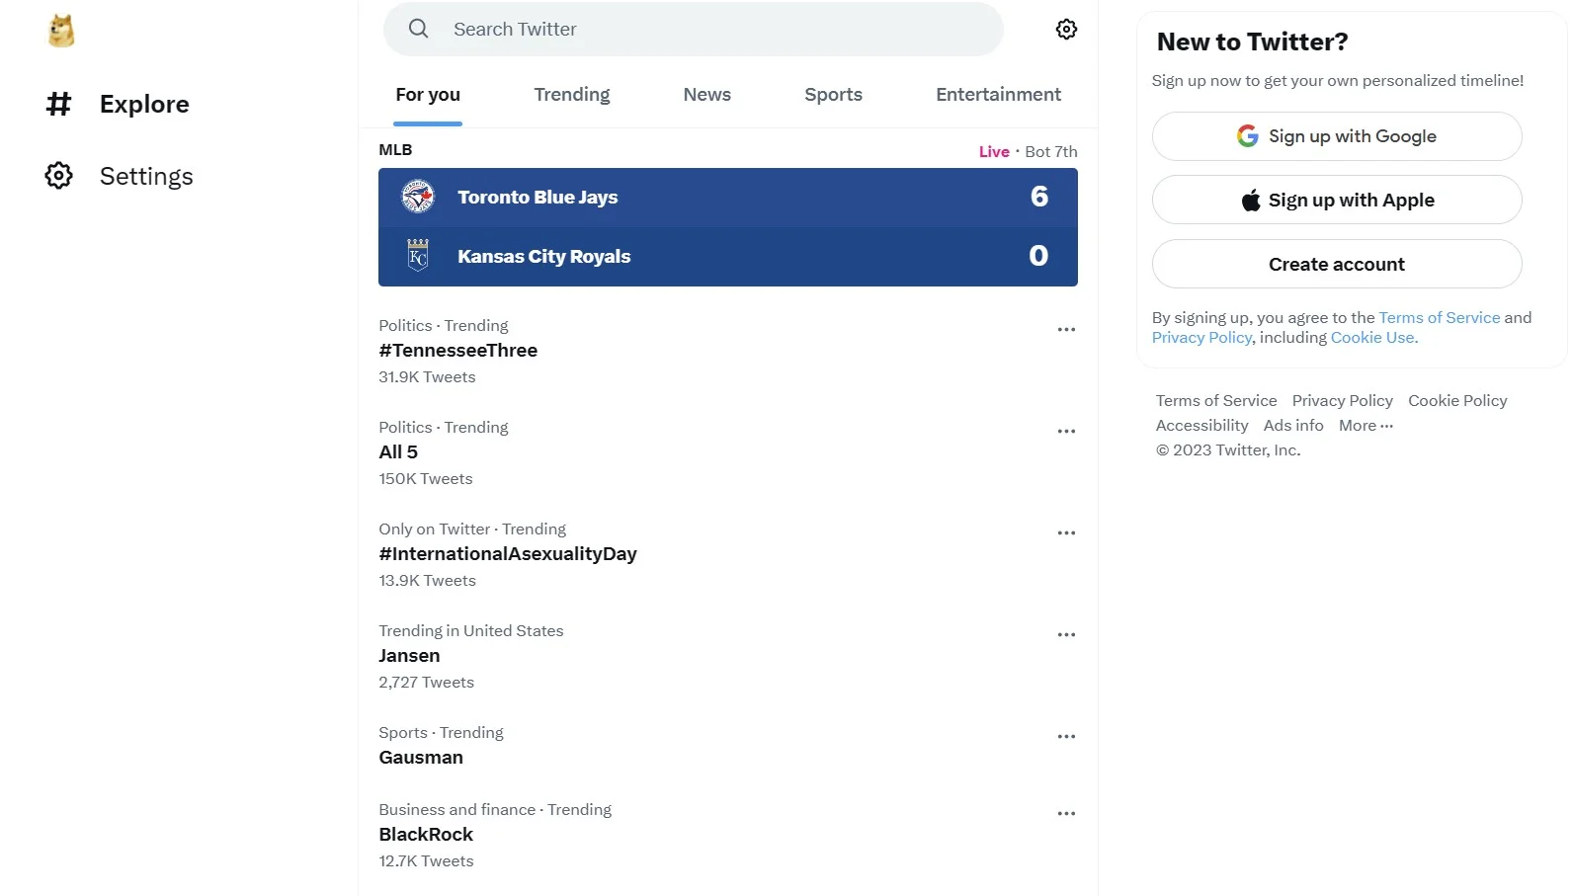This screenshot has width=1573, height=896.
Task: Open the Toronto Blue Jays score row
Action: coord(728,198)
